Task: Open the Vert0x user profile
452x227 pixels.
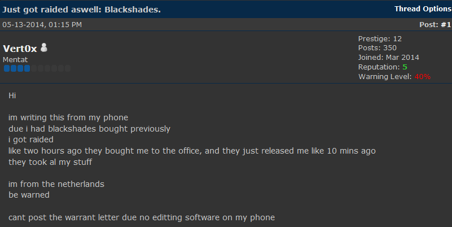Action: coord(20,49)
